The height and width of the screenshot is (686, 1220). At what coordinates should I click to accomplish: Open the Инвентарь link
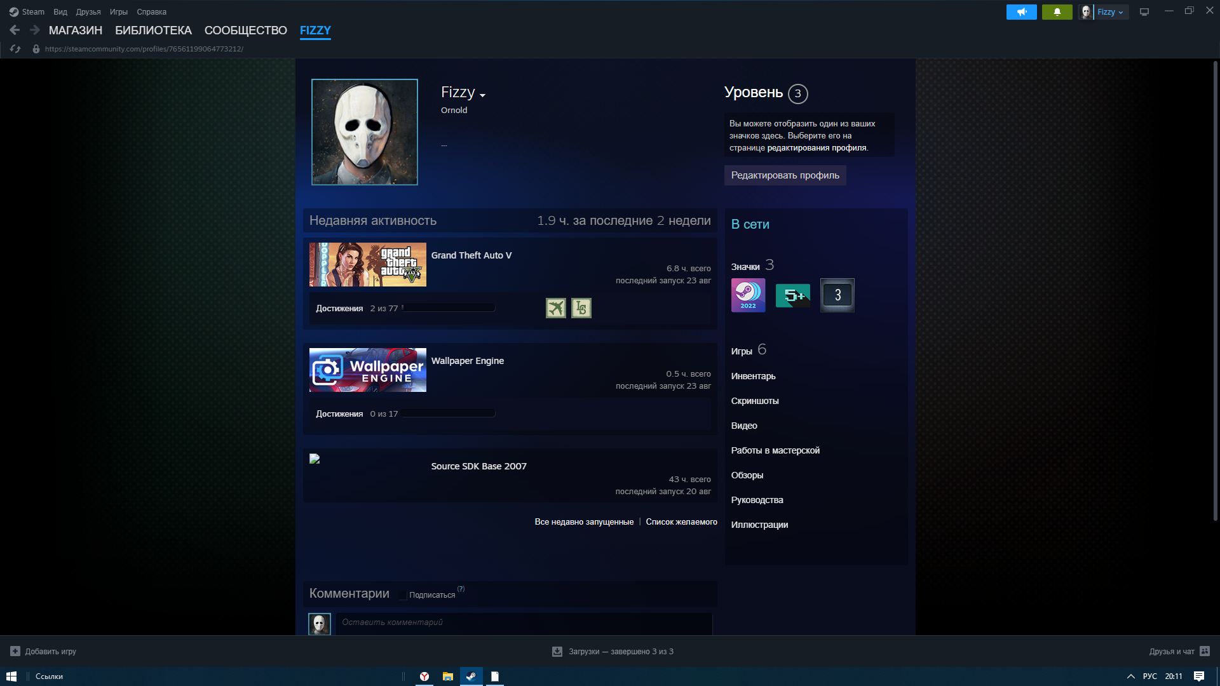point(753,376)
